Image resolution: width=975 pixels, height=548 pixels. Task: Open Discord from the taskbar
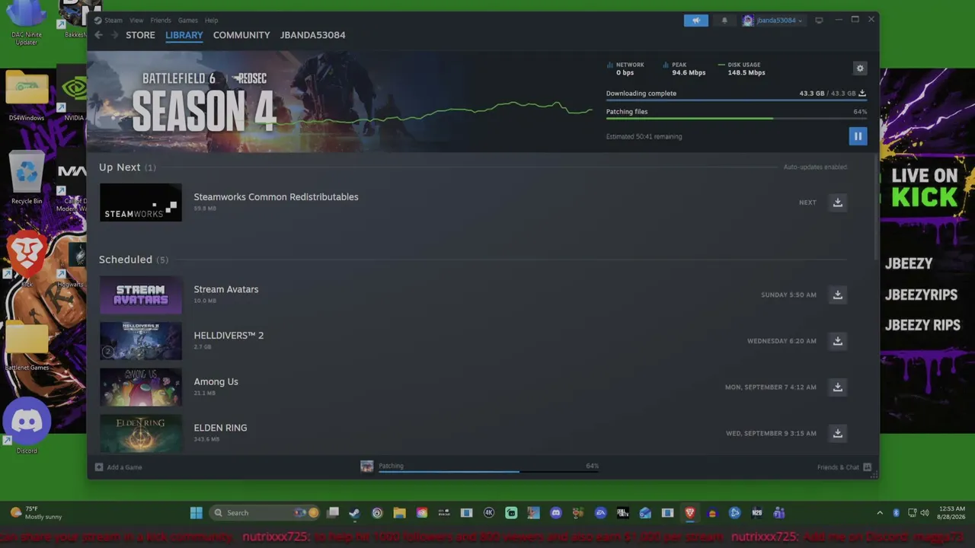click(x=556, y=513)
